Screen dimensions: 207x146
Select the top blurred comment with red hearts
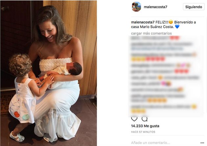pyautogui.click(x=155, y=38)
